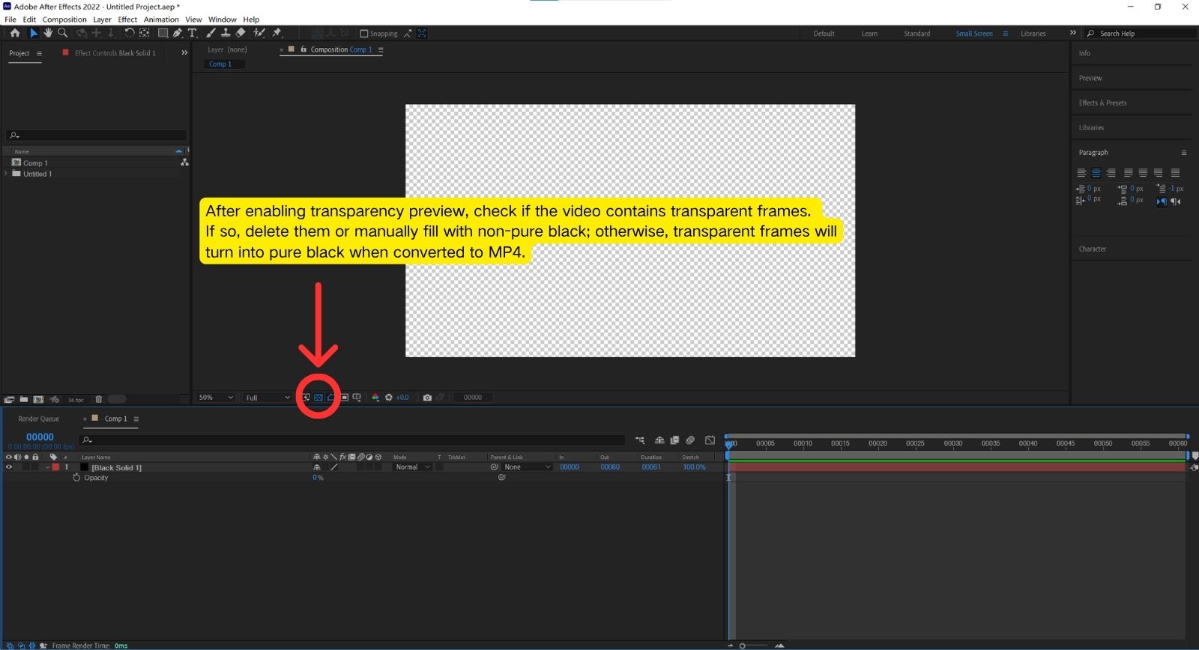Viewport: 1199px width, 650px height.
Task: Hide the Black Solid 1 layer
Action: 9,467
